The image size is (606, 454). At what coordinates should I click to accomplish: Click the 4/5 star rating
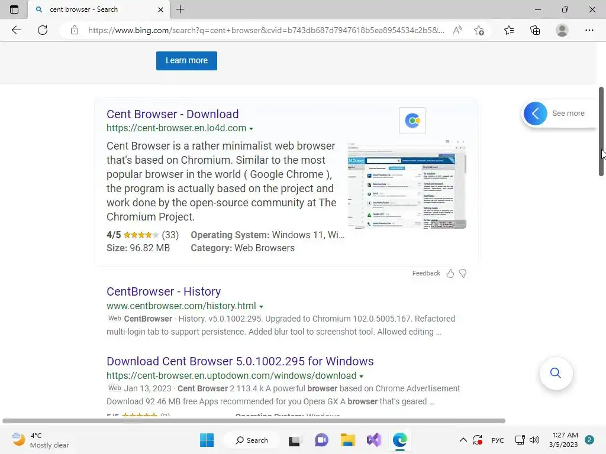coord(143,235)
